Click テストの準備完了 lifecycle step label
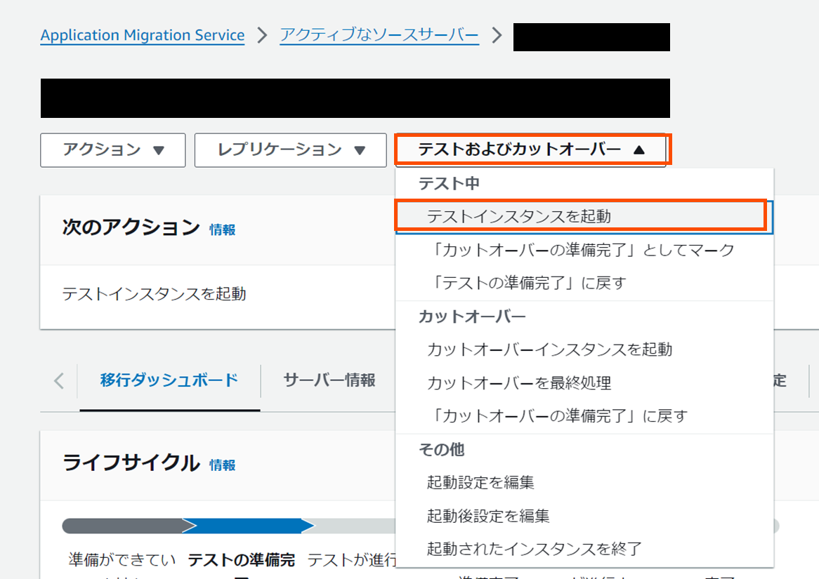This screenshot has width=819, height=579. coord(242,560)
